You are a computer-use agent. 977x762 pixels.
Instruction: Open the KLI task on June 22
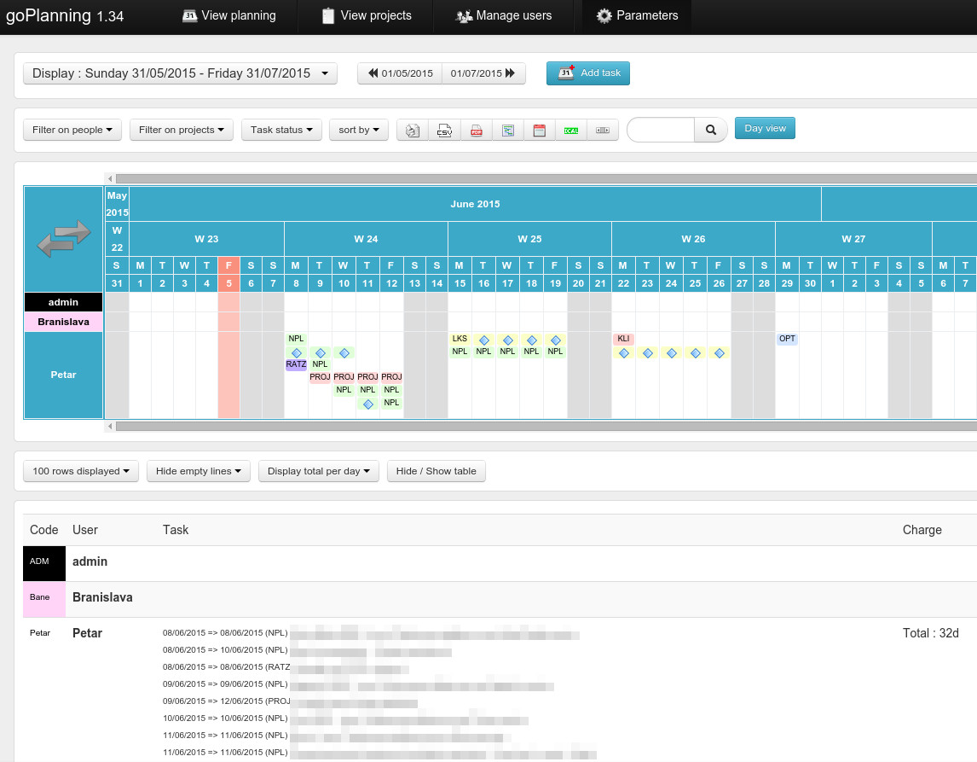click(x=623, y=339)
